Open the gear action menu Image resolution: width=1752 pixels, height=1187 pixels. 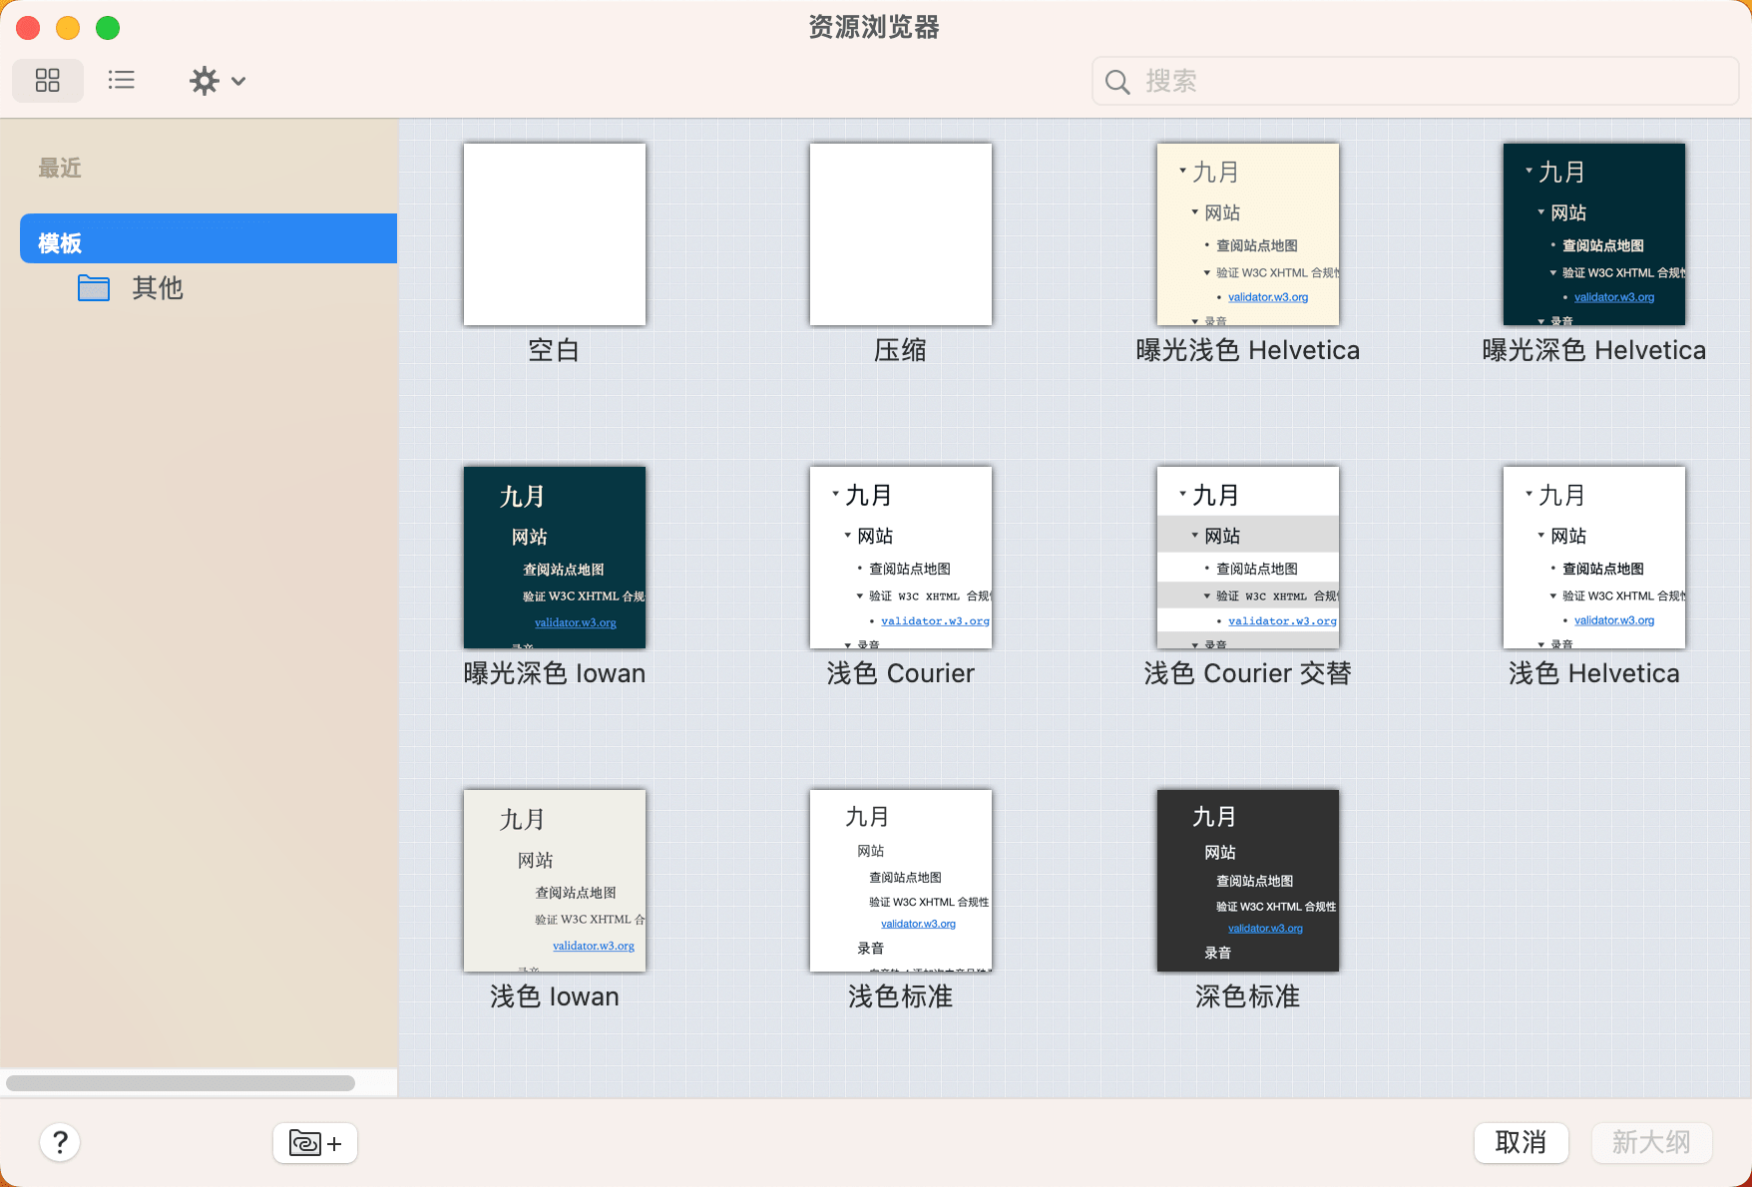(x=218, y=81)
